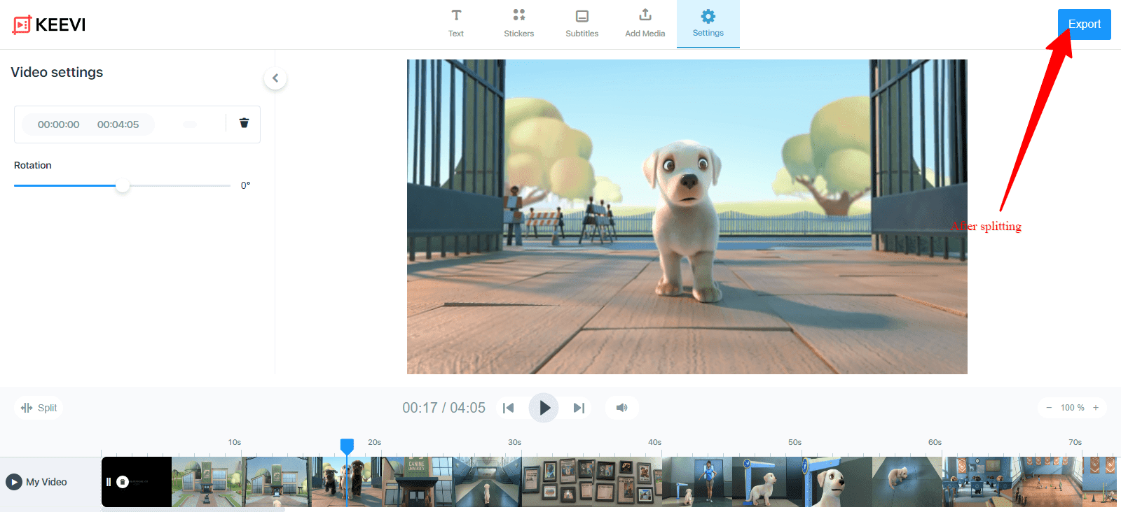The image size is (1121, 512).
Task: Open the Stickers tab
Action: 519,24
